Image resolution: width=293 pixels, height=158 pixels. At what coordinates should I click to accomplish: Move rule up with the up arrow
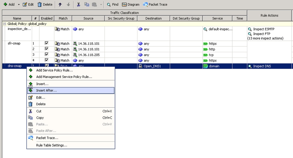[60, 4]
